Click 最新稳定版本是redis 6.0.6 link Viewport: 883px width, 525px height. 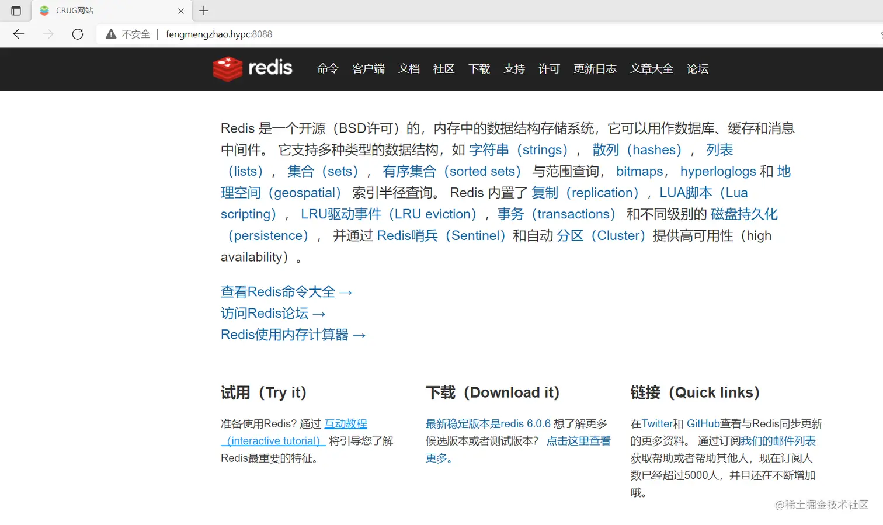(488, 424)
